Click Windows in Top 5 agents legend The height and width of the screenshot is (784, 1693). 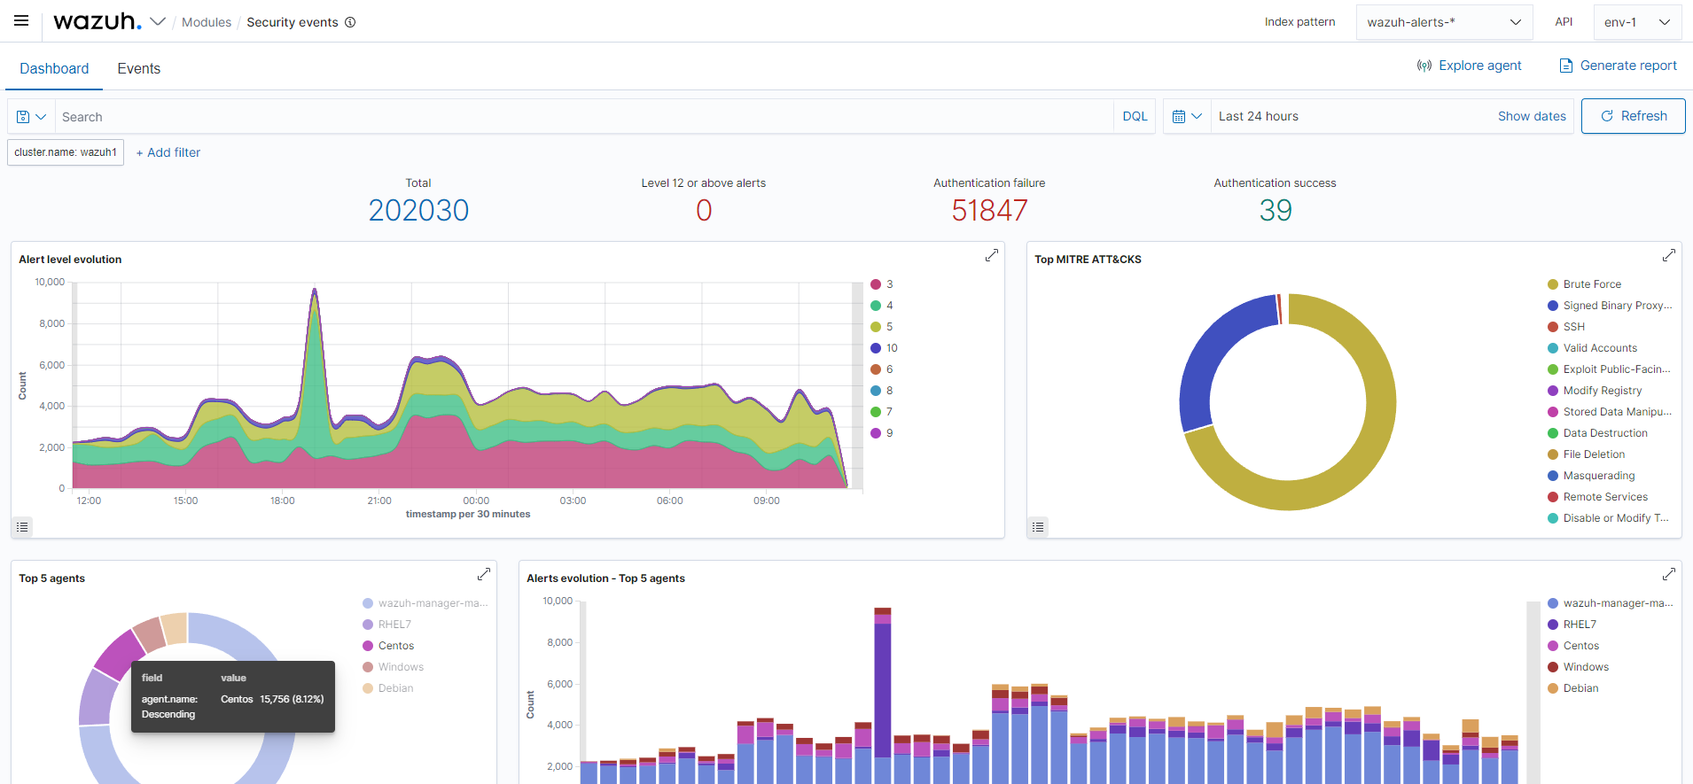(x=401, y=667)
